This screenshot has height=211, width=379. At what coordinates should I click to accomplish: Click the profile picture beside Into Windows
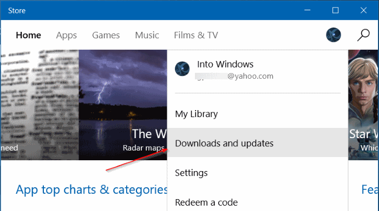coord(182,69)
